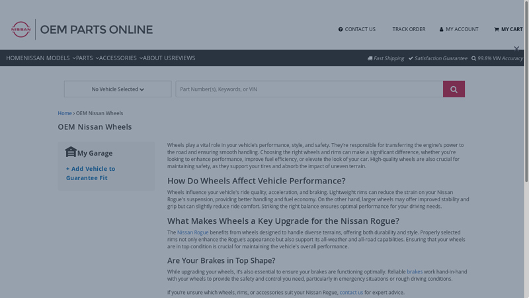
Task: Click the My Garage icon
Action: coord(71,152)
